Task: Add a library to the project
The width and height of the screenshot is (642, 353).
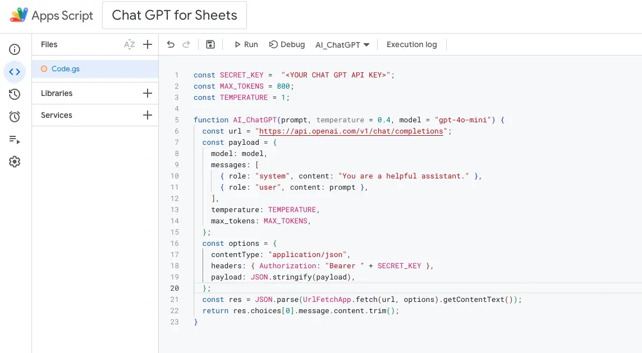Action: (x=147, y=93)
